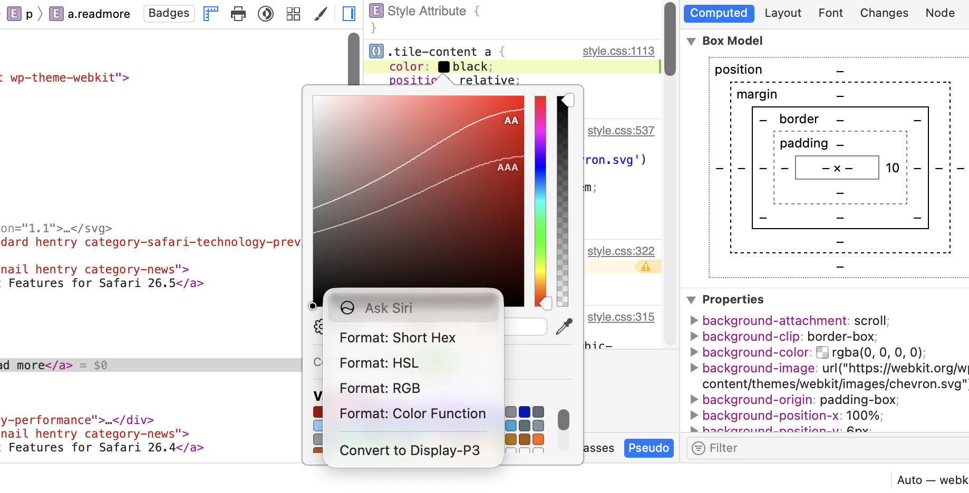Toggle the Pseudo button

coord(649,448)
